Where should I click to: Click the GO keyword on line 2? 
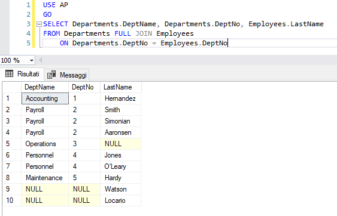coord(47,14)
